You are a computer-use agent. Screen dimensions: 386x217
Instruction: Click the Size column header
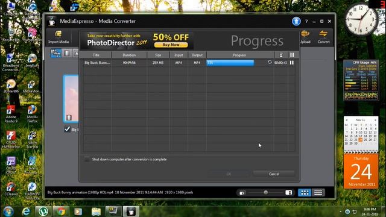tap(158, 55)
